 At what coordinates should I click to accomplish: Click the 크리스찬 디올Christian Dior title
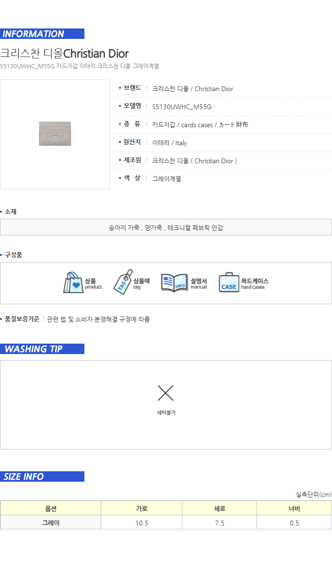[x=65, y=53]
